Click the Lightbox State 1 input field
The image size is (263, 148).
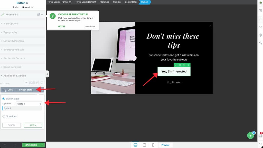(x=28, y=104)
